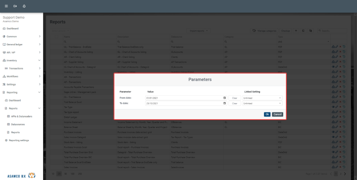Cancel the Parameters dialog
Viewport: 357px width, 180px height.
tap(278, 114)
